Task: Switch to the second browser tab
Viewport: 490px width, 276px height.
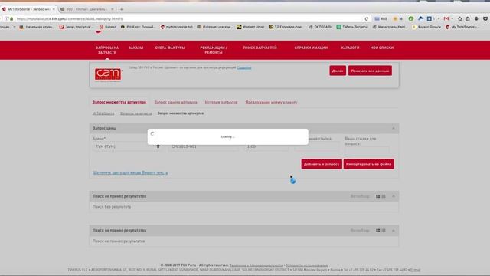Action: [x=87, y=9]
